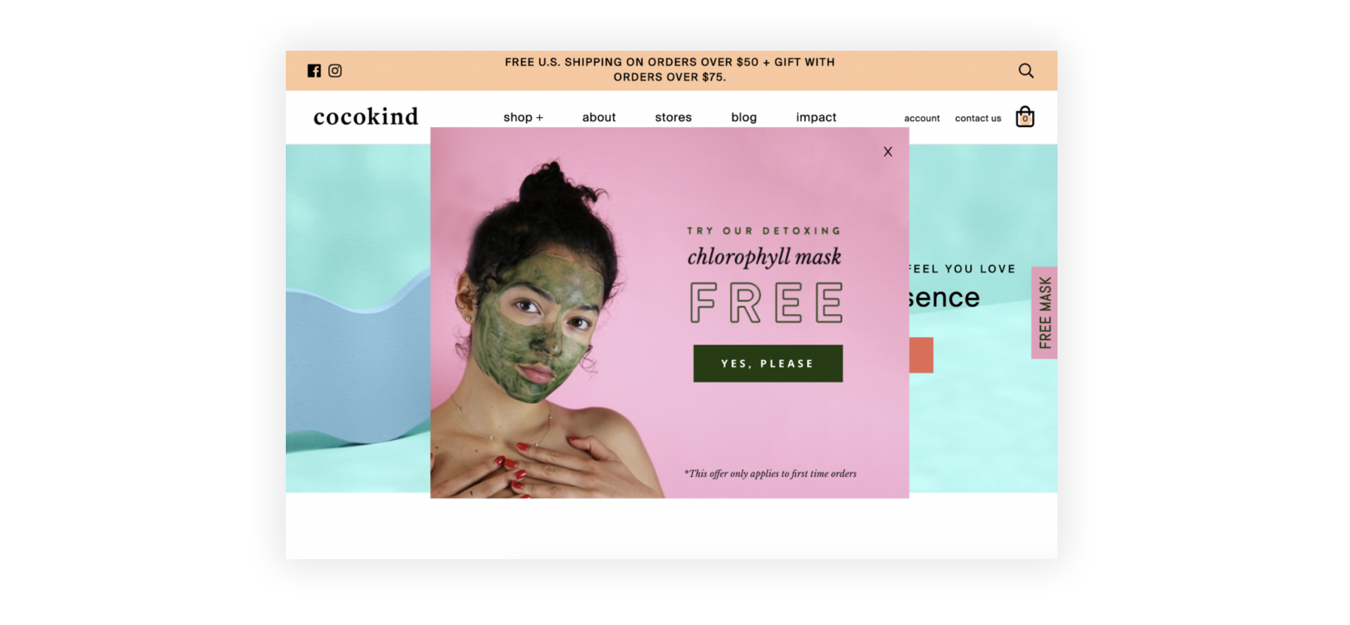Open the account link
Viewport: 1350px width, 625px height.
922,118
